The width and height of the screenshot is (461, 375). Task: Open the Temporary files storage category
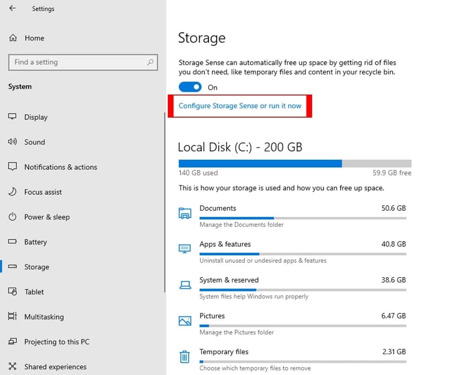pos(293,360)
